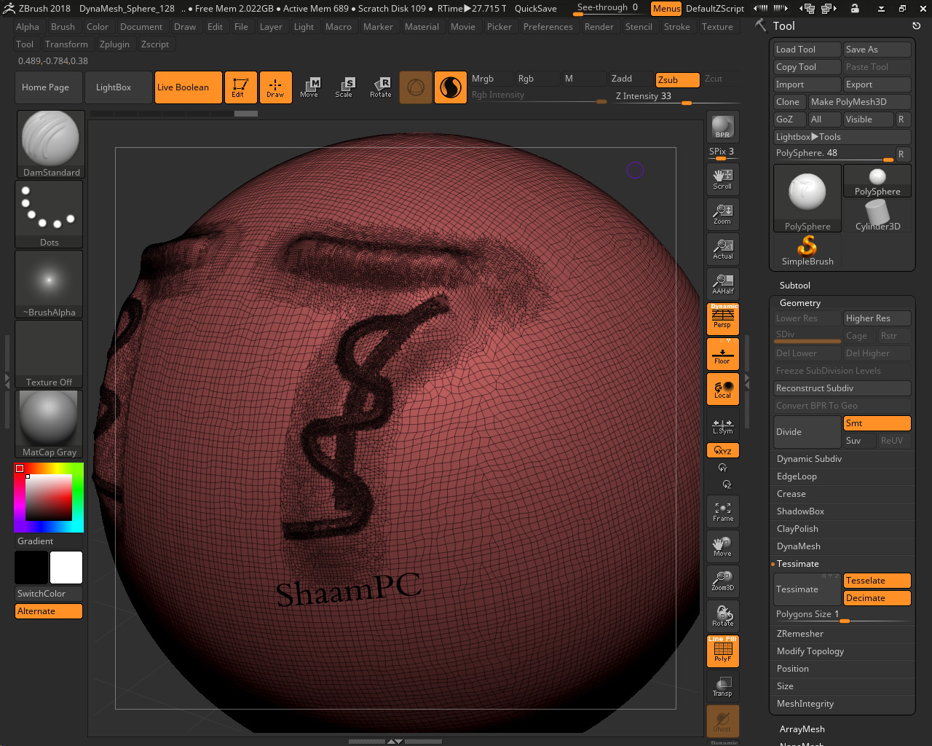The image size is (932, 746).
Task: Click the Load Tool button
Action: pyautogui.click(x=807, y=50)
